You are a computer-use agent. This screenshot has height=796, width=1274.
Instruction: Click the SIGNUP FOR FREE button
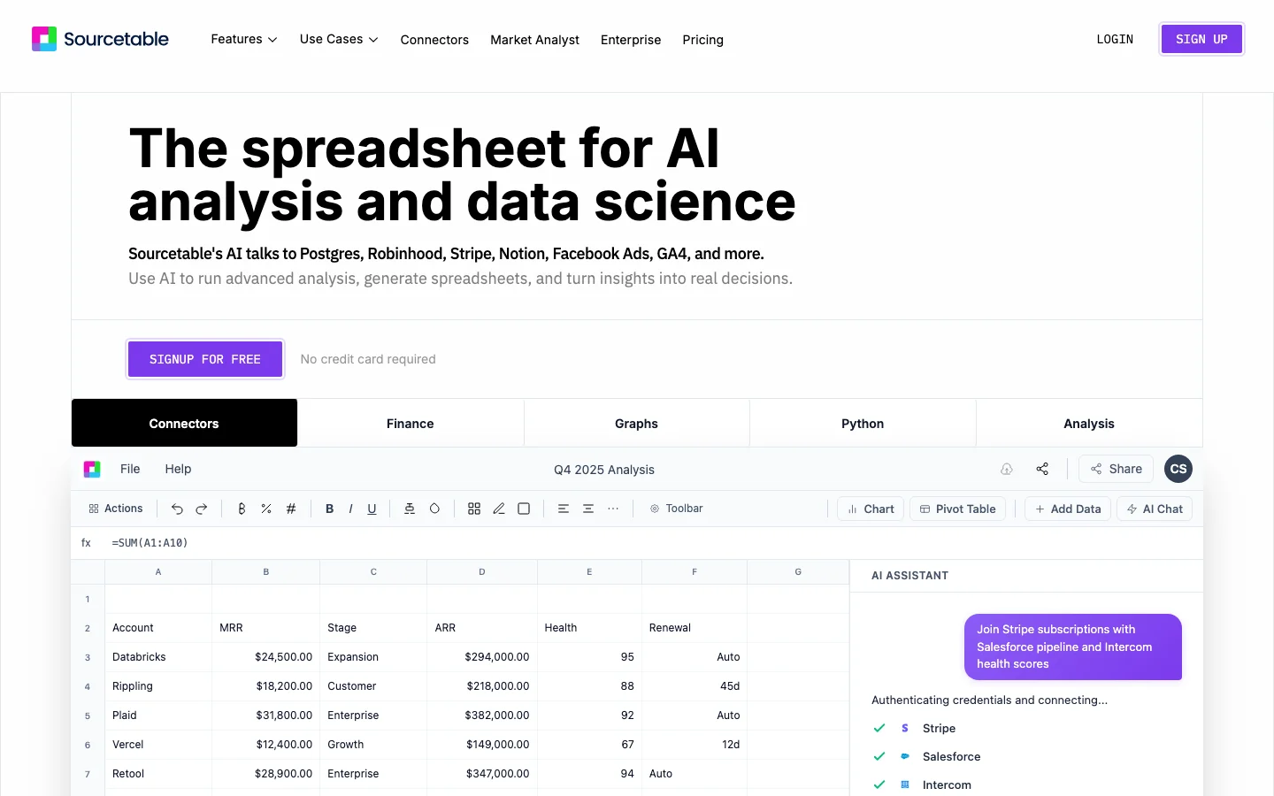(x=205, y=359)
